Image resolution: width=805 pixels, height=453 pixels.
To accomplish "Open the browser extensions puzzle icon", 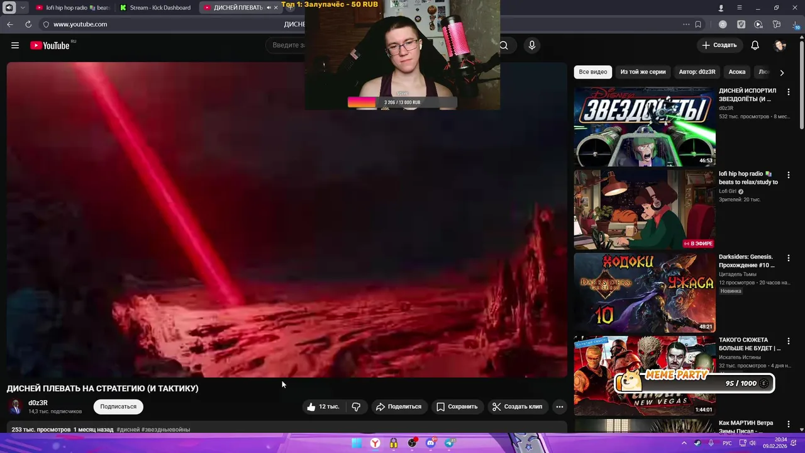I will click(777, 25).
